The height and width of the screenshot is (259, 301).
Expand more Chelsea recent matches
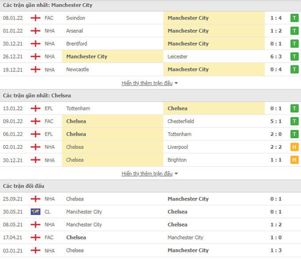point(150,174)
